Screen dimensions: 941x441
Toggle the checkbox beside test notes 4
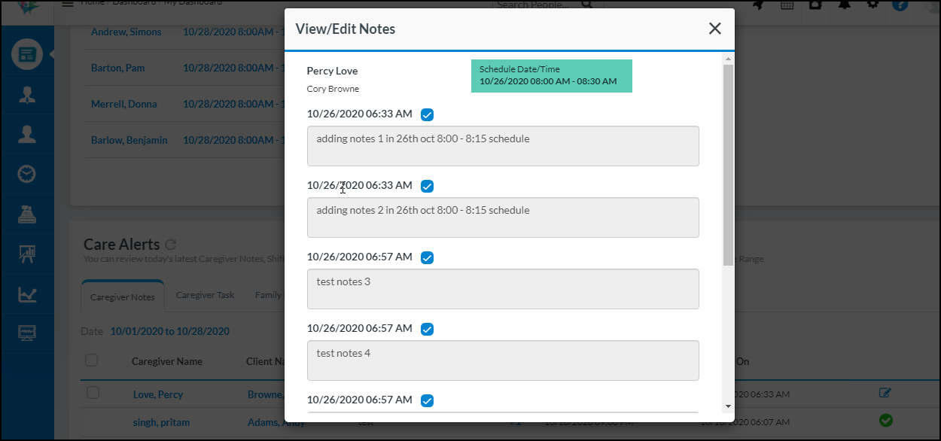pyautogui.click(x=427, y=329)
